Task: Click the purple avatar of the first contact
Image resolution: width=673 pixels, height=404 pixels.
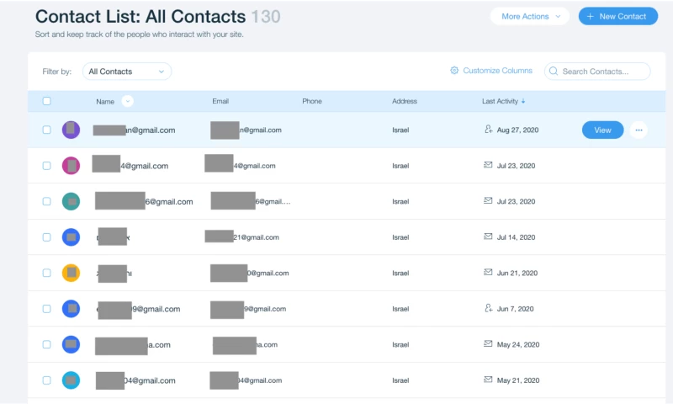Action: [x=72, y=130]
